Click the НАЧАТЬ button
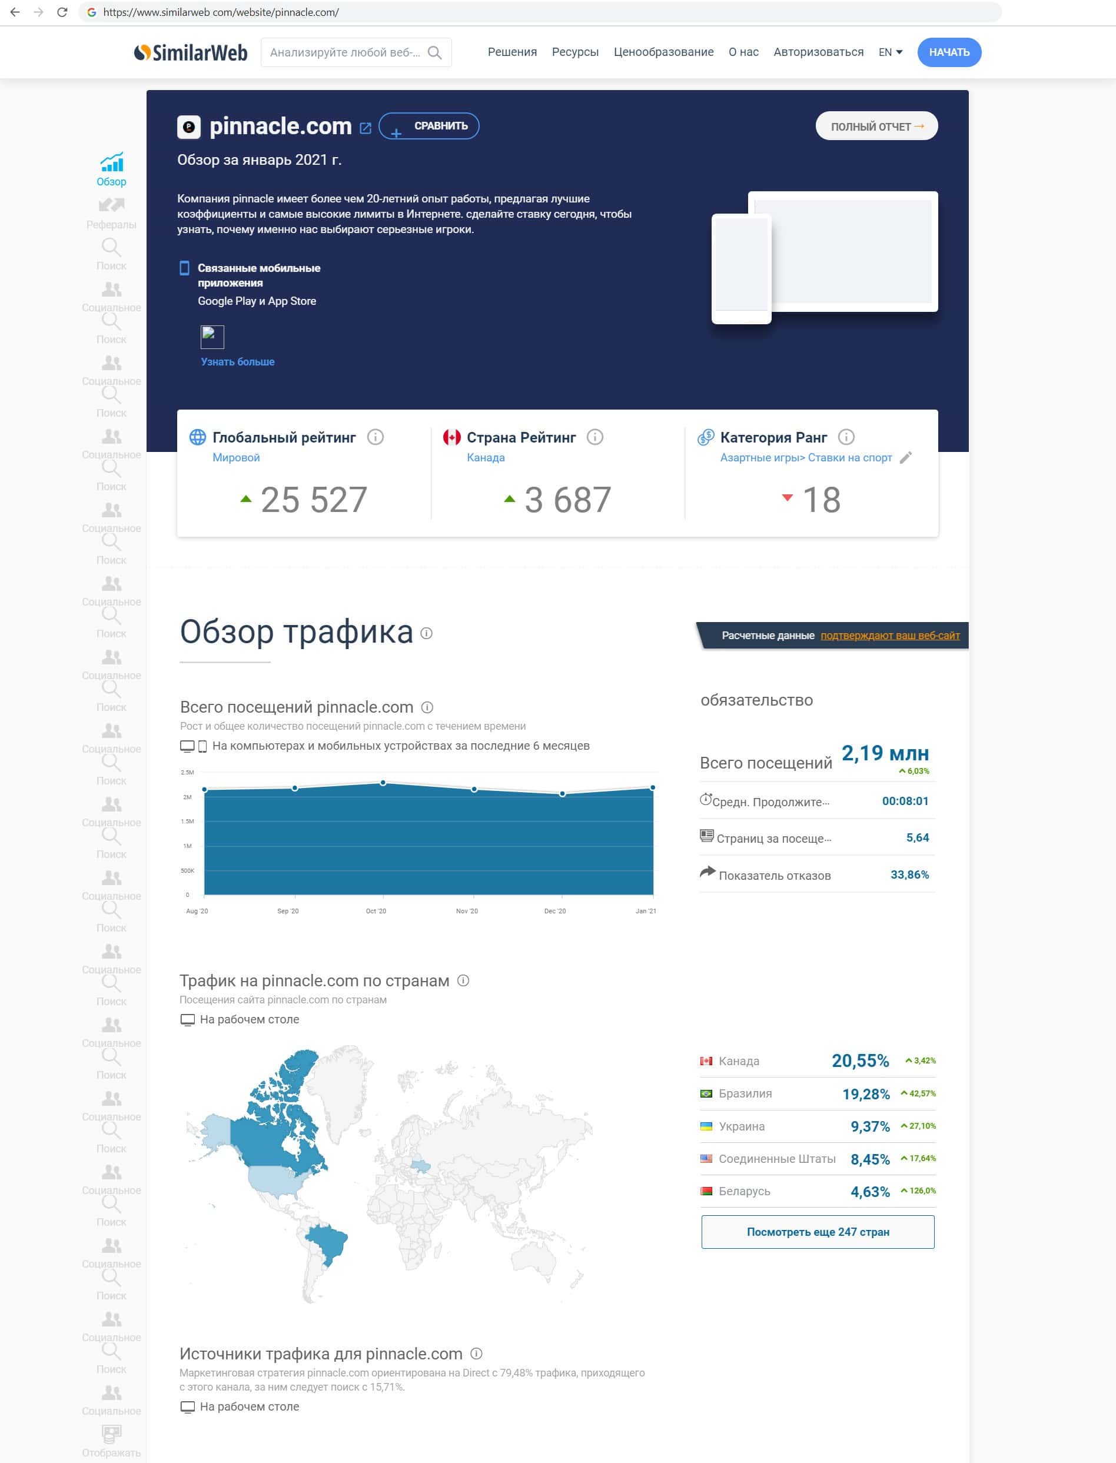The image size is (1116, 1463). pyautogui.click(x=949, y=52)
